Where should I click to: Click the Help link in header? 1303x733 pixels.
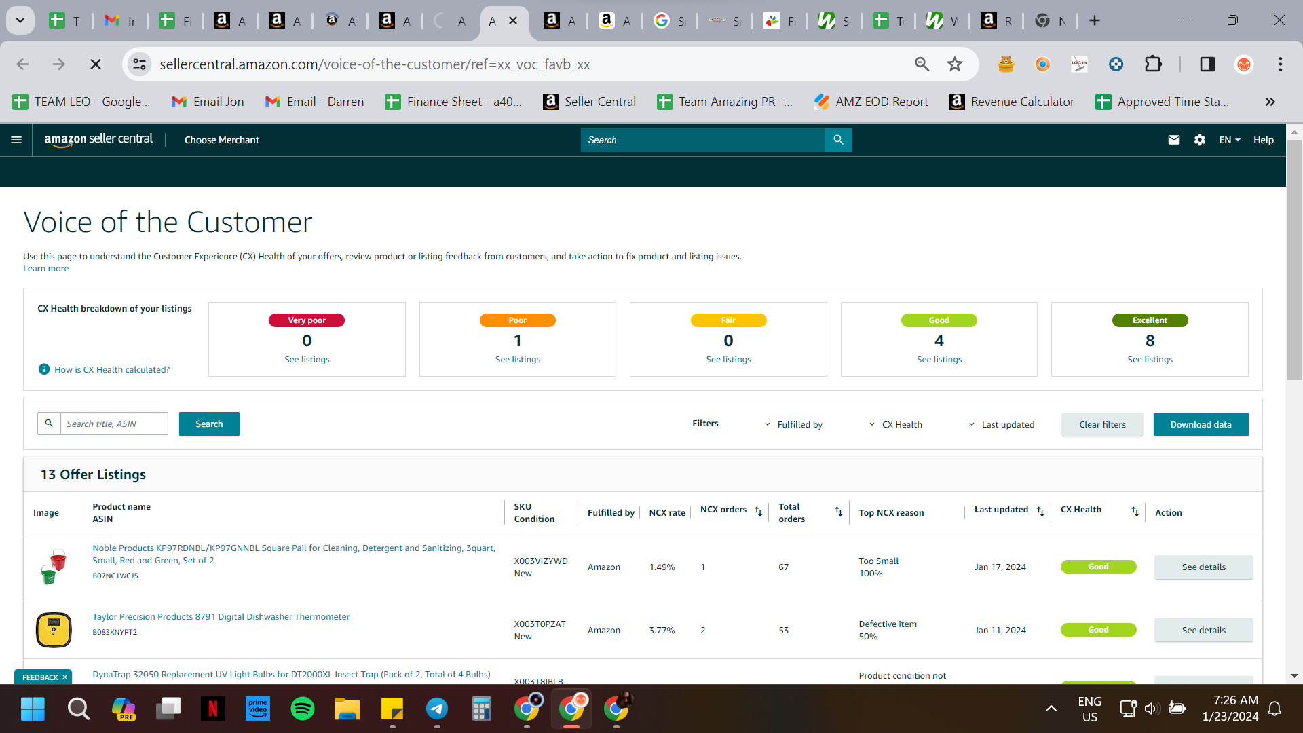point(1264,140)
